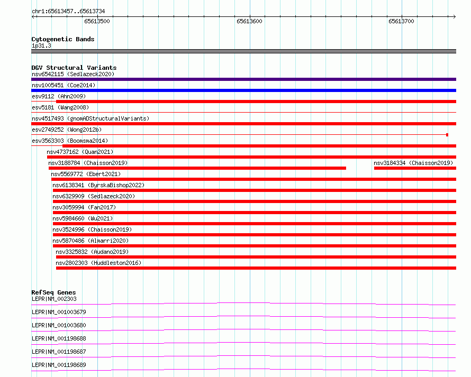Viewport: 471px width, 377px height.
Task: Open the Cytogenetic Bands track heading
Action: pyautogui.click(x=63, y=39)
